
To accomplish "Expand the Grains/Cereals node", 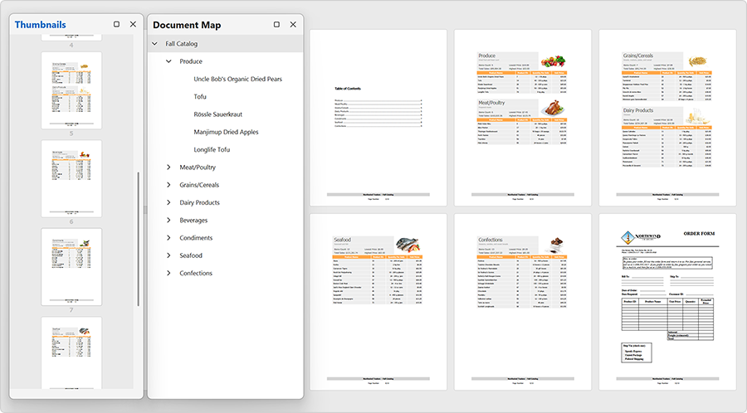I will (168, 185).
